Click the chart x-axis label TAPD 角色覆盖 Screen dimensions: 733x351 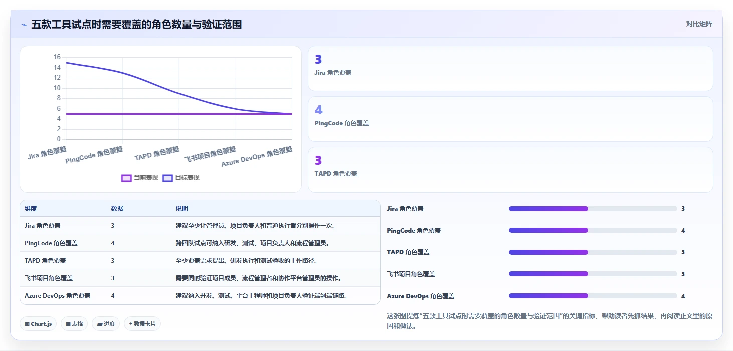157,153
